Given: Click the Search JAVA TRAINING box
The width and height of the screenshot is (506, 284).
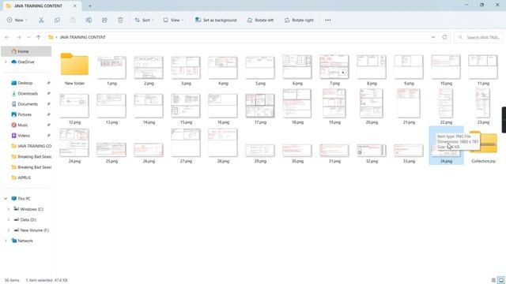Looking at the screenshot, I should pos(479,37).
